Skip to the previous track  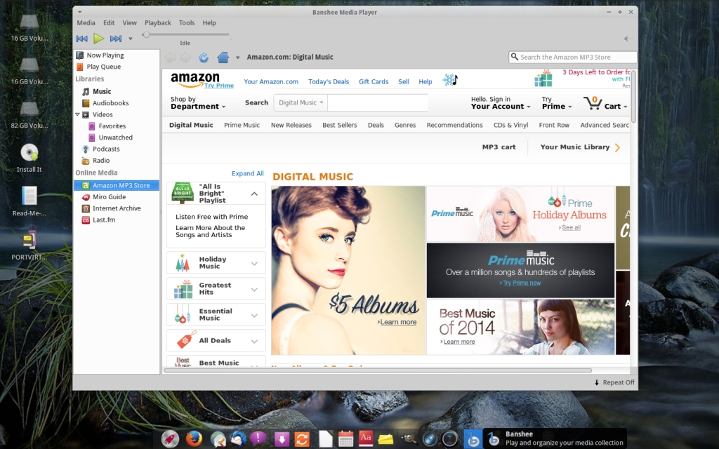click(82, 39)
